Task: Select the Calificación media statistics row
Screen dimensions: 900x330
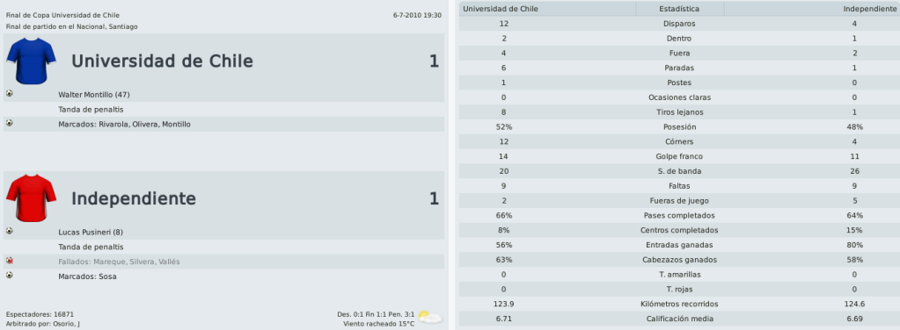Action: point(679,319)
